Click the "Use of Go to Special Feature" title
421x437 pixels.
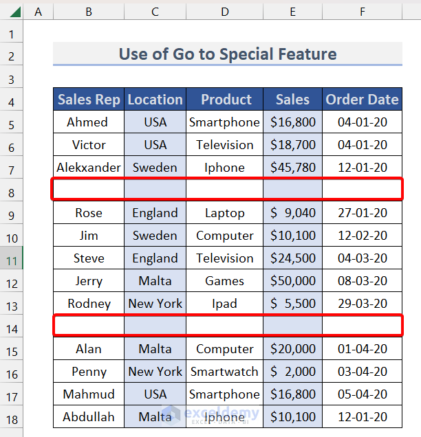coord(228,54)
